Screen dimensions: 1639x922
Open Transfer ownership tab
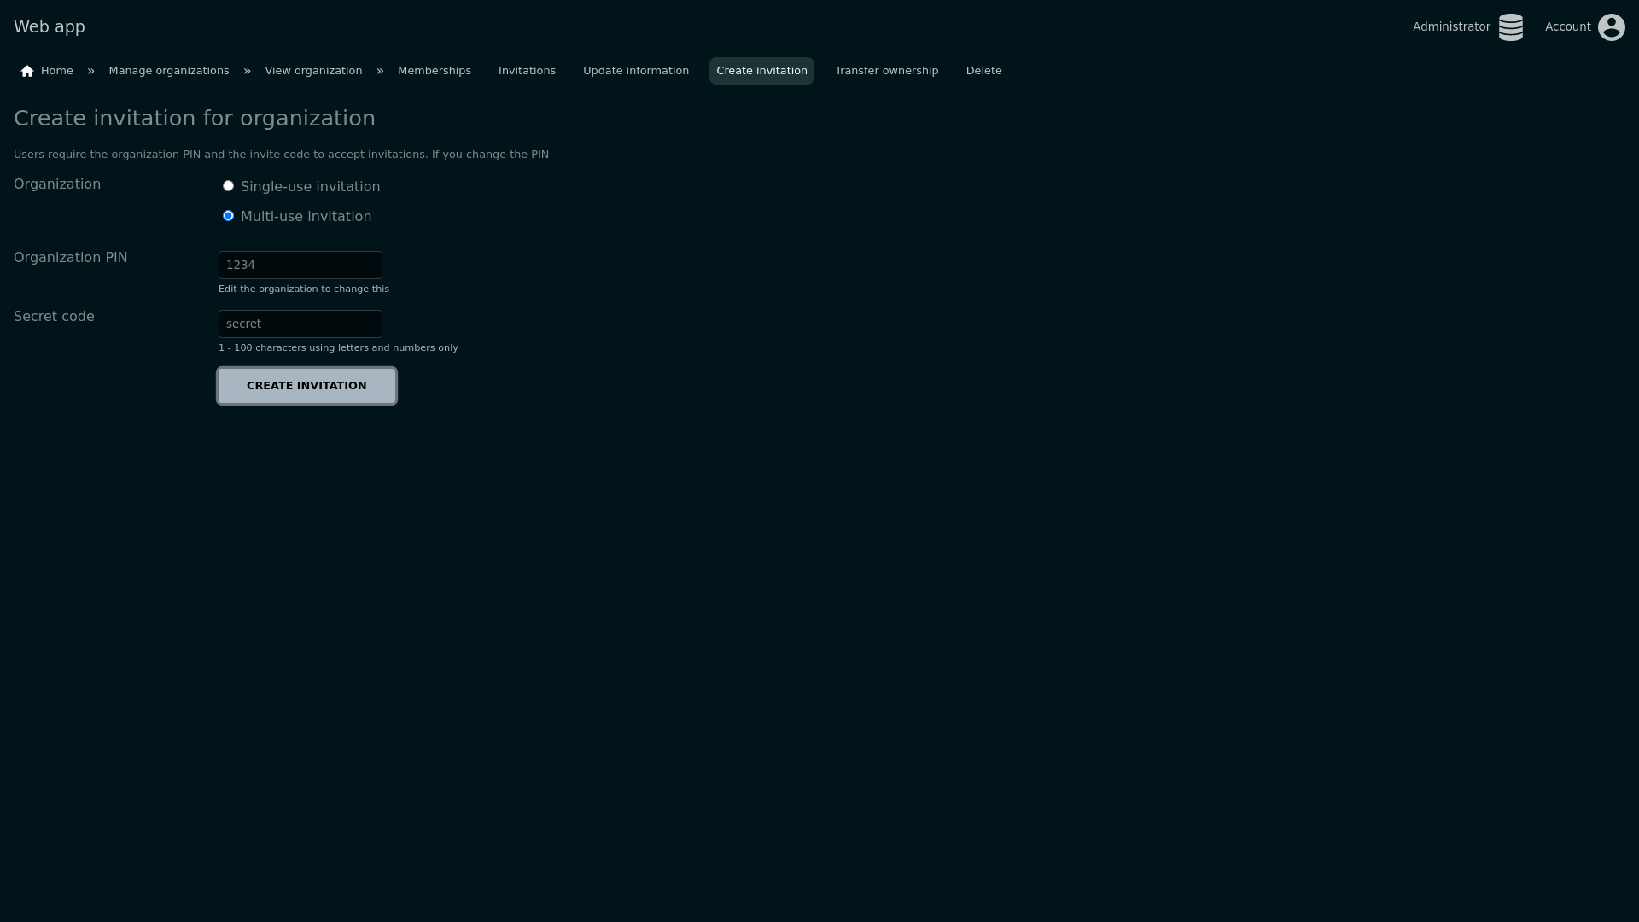tap(886, 71)
